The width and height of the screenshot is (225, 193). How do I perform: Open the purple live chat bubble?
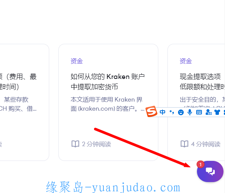(x=210, y=171)
